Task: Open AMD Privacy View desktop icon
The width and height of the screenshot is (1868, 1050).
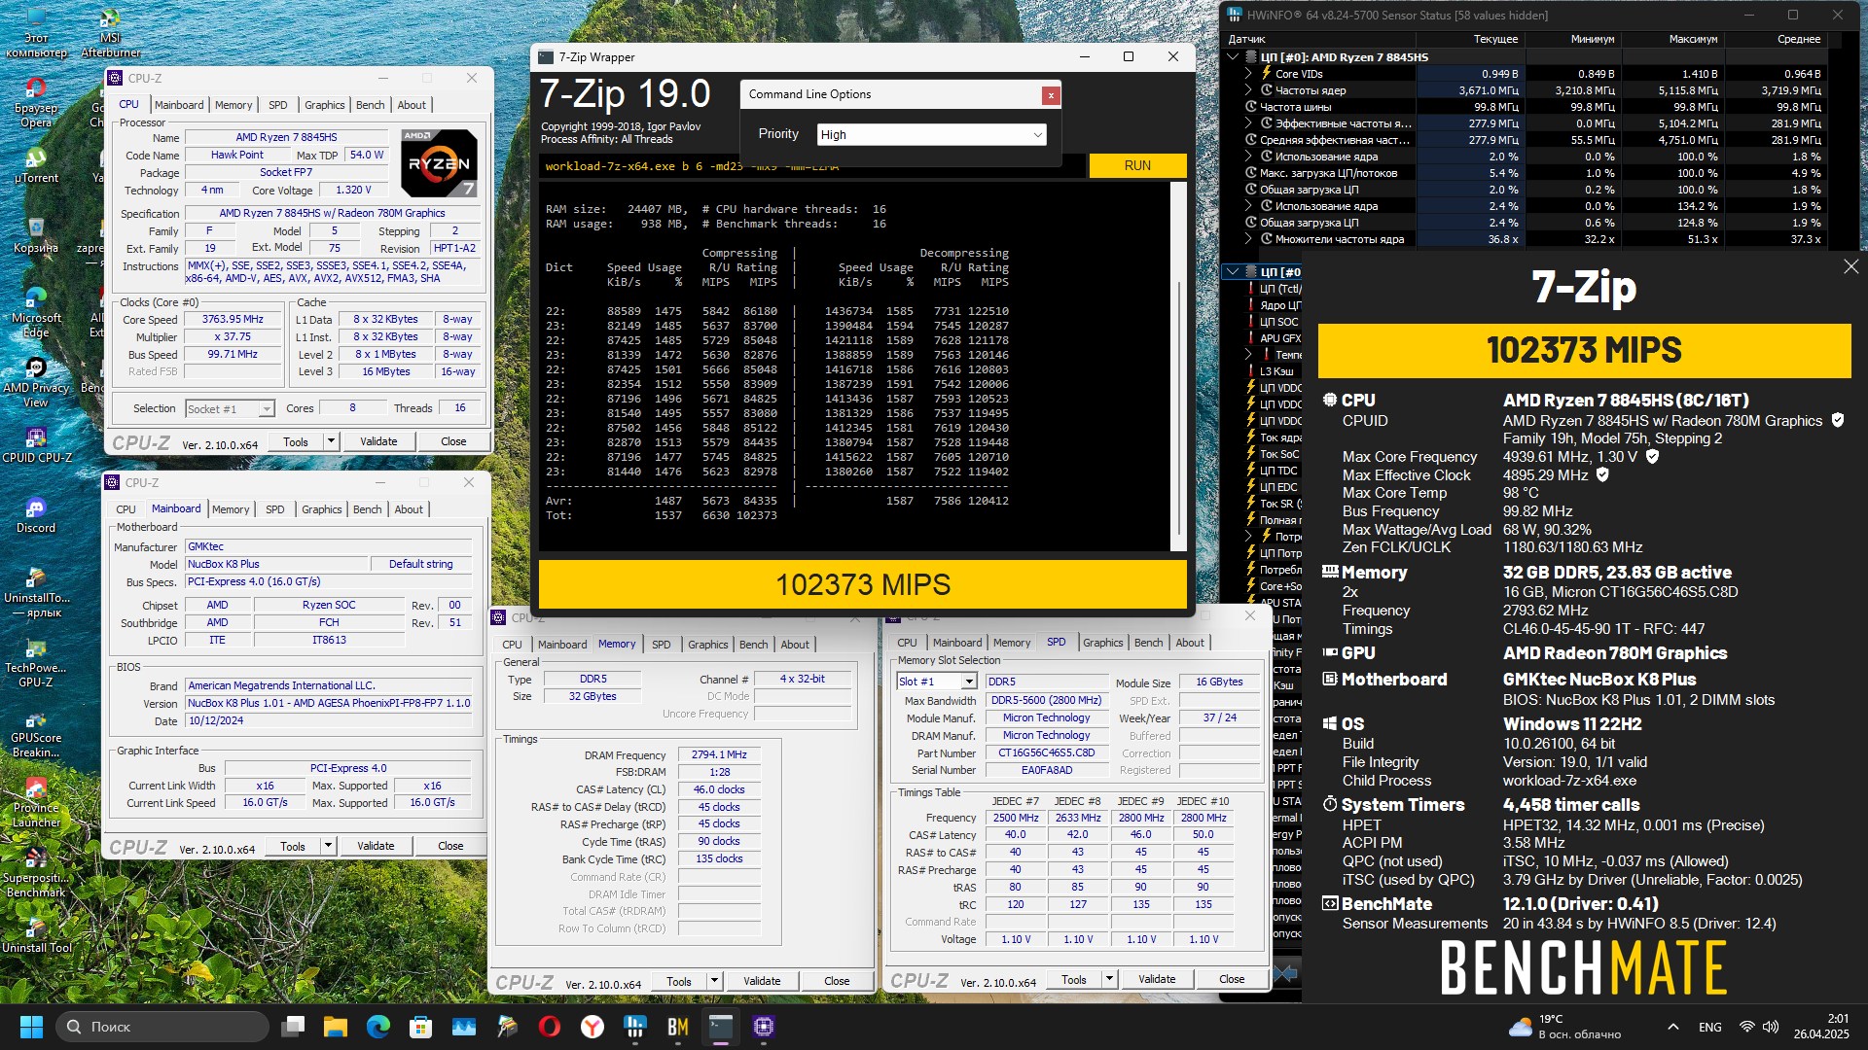Action: point(36,381)
